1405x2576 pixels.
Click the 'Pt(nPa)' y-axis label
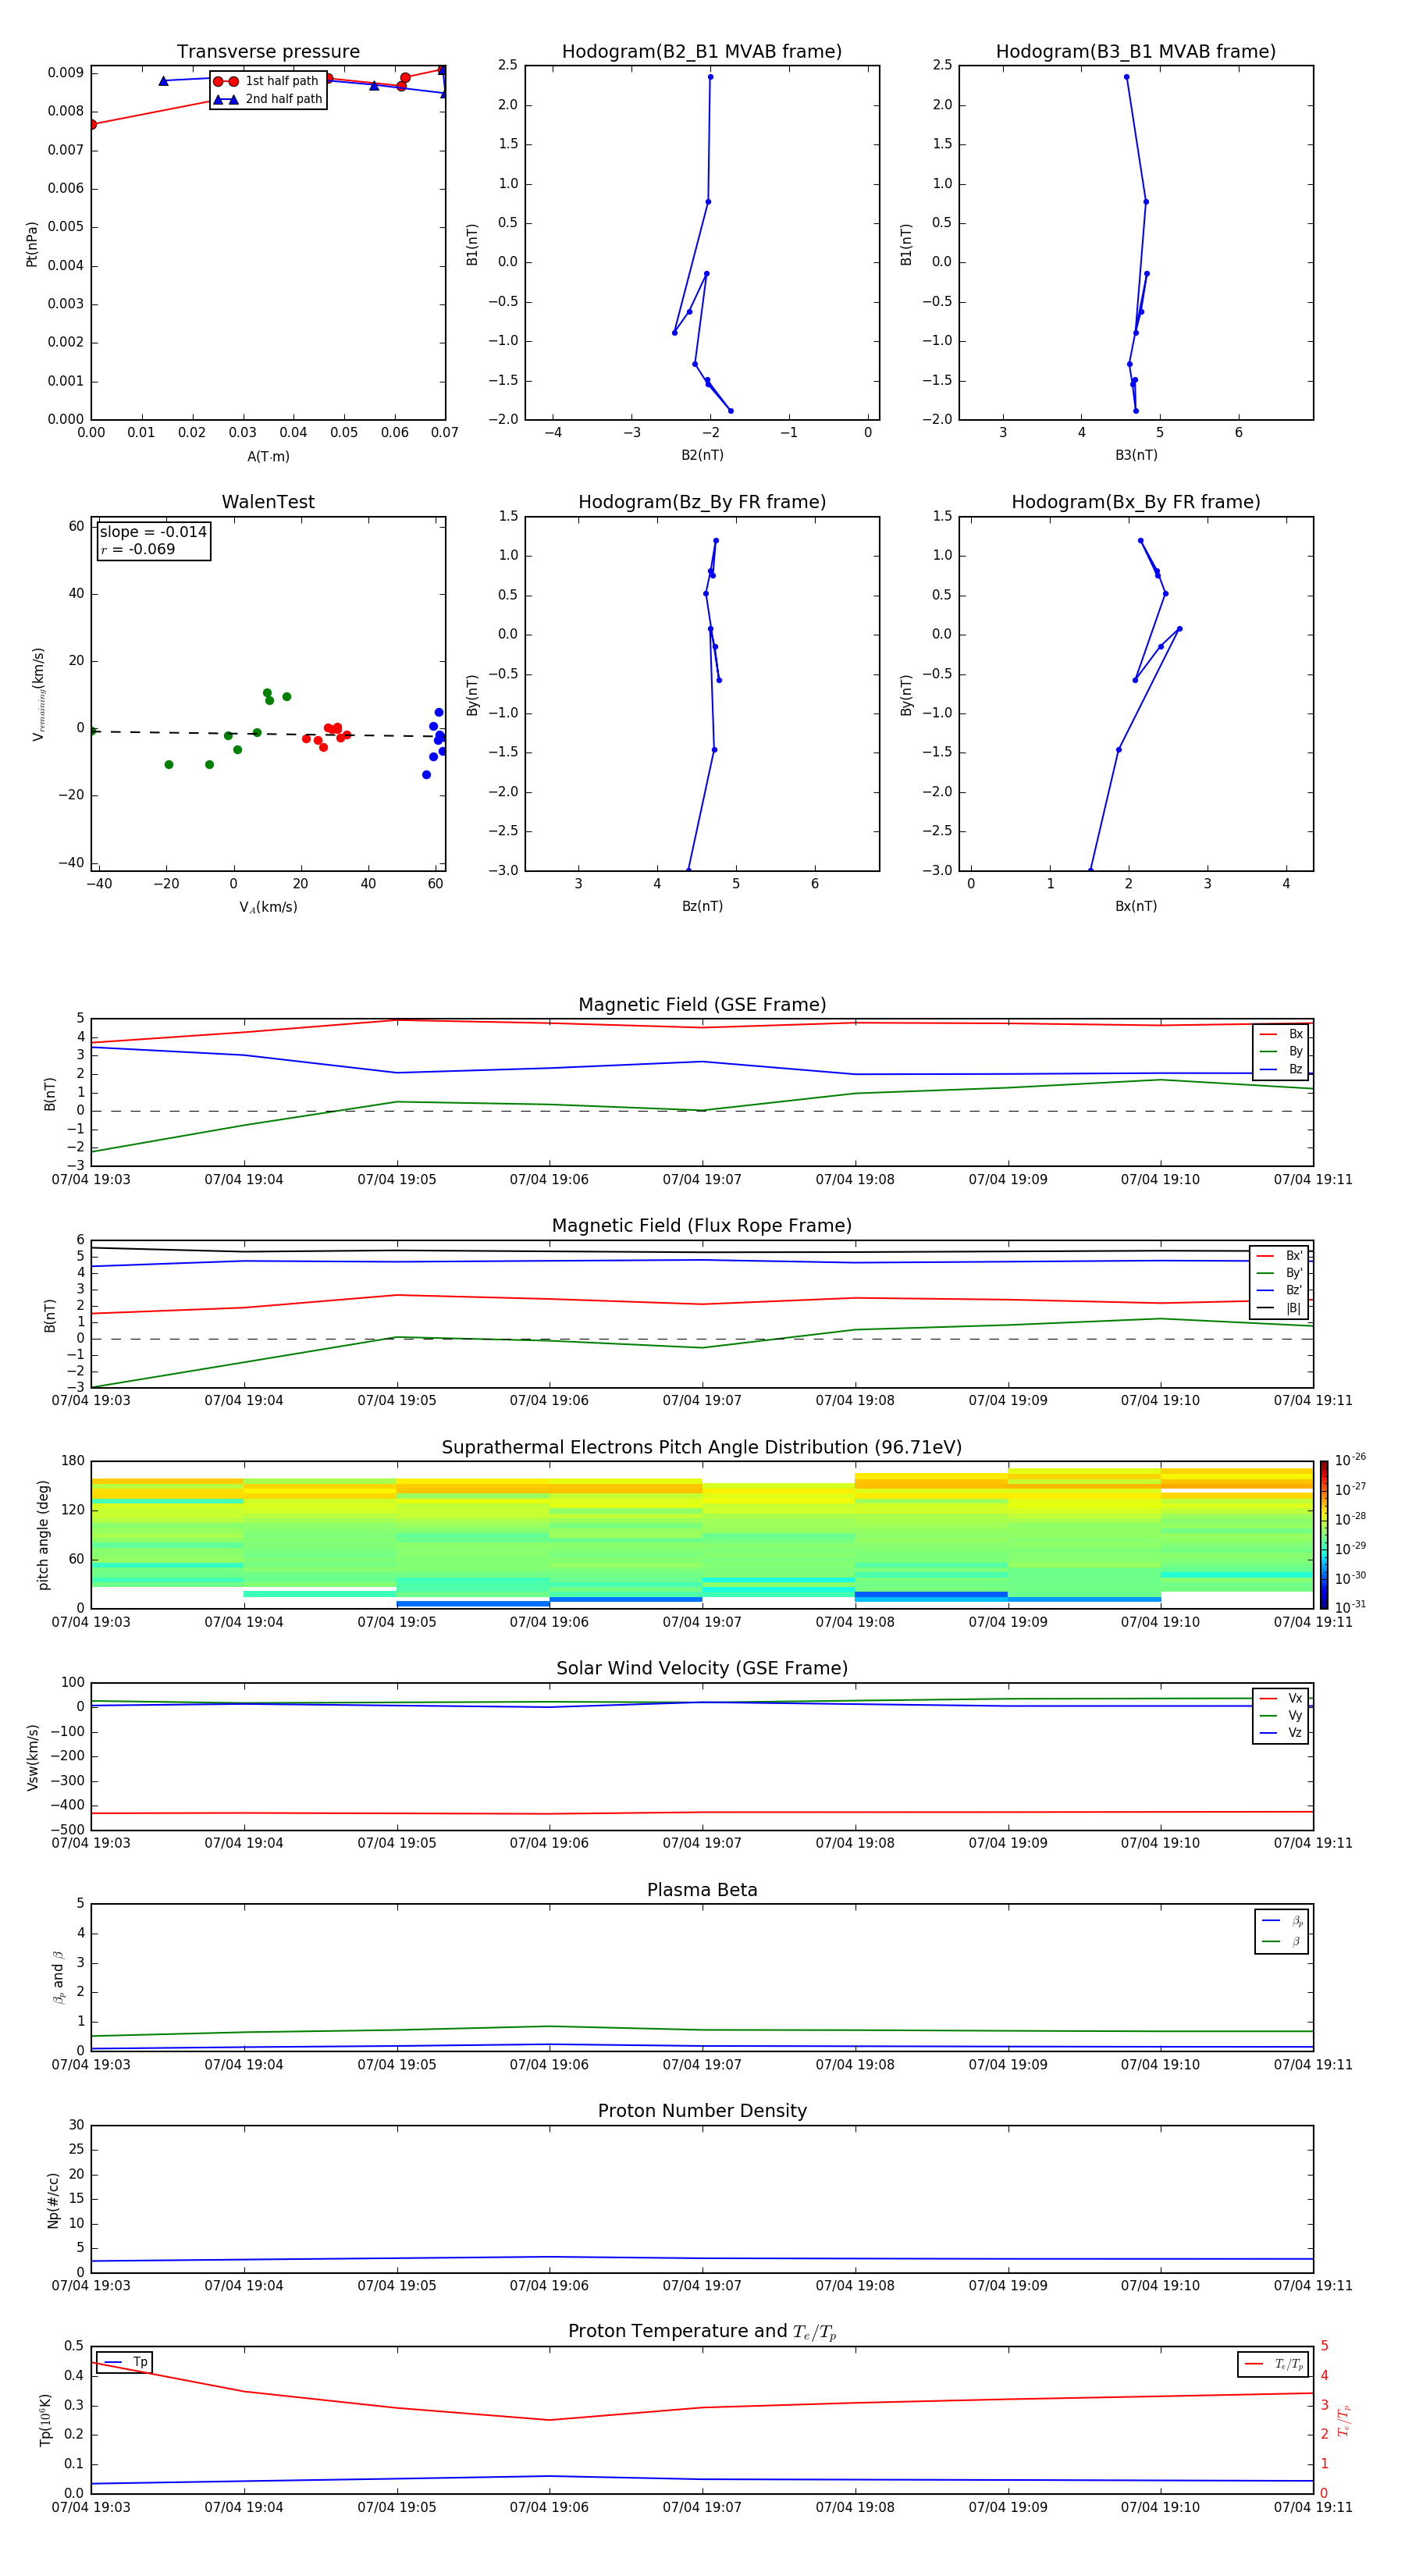point(32,244)
